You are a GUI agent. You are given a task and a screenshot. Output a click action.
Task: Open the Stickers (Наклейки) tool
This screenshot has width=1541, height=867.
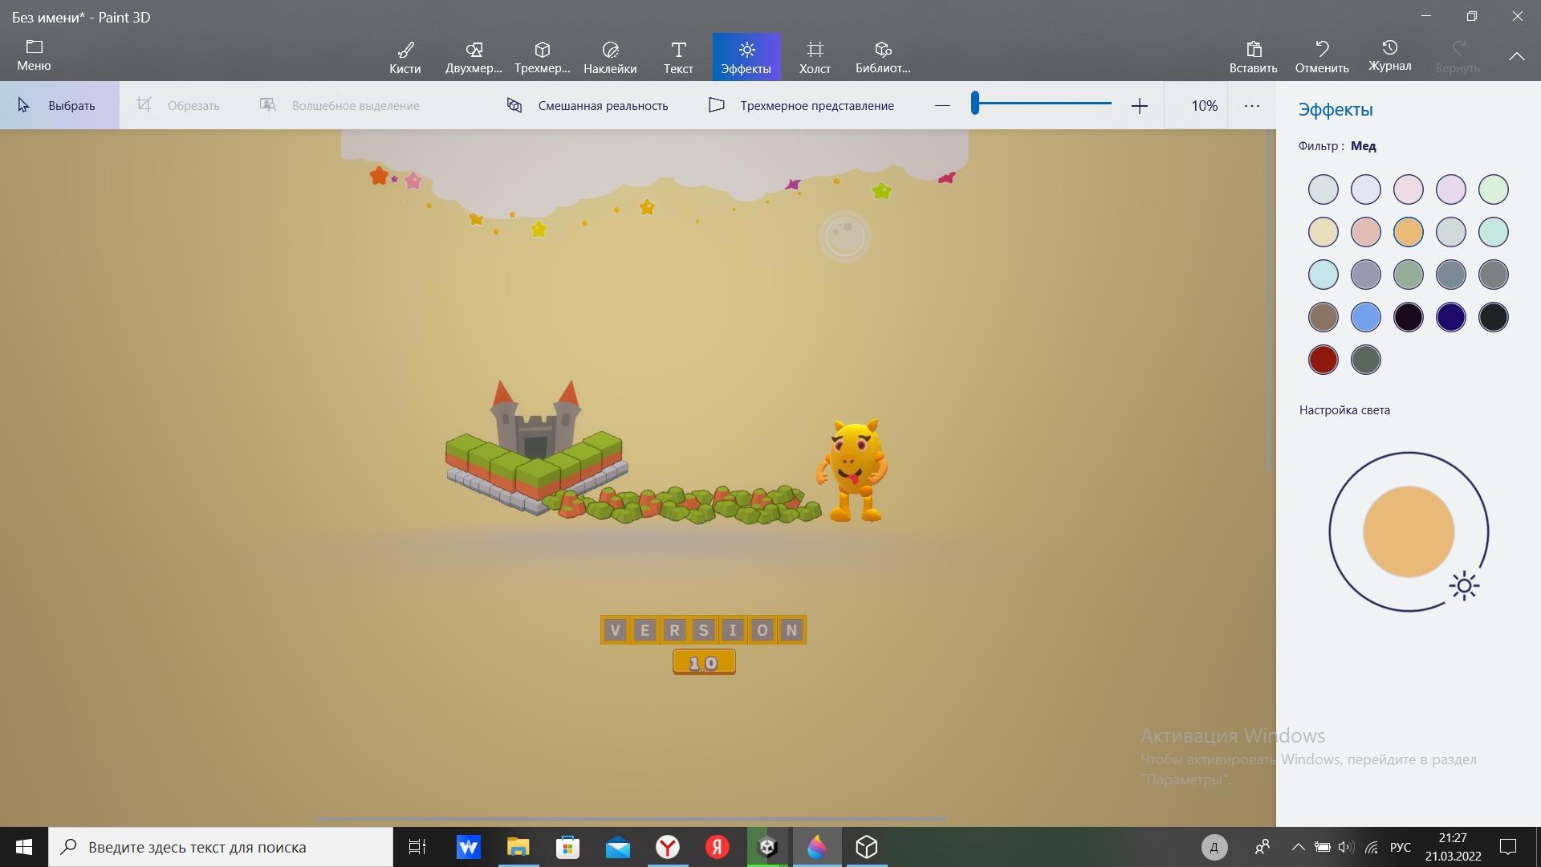click(610, 57)
